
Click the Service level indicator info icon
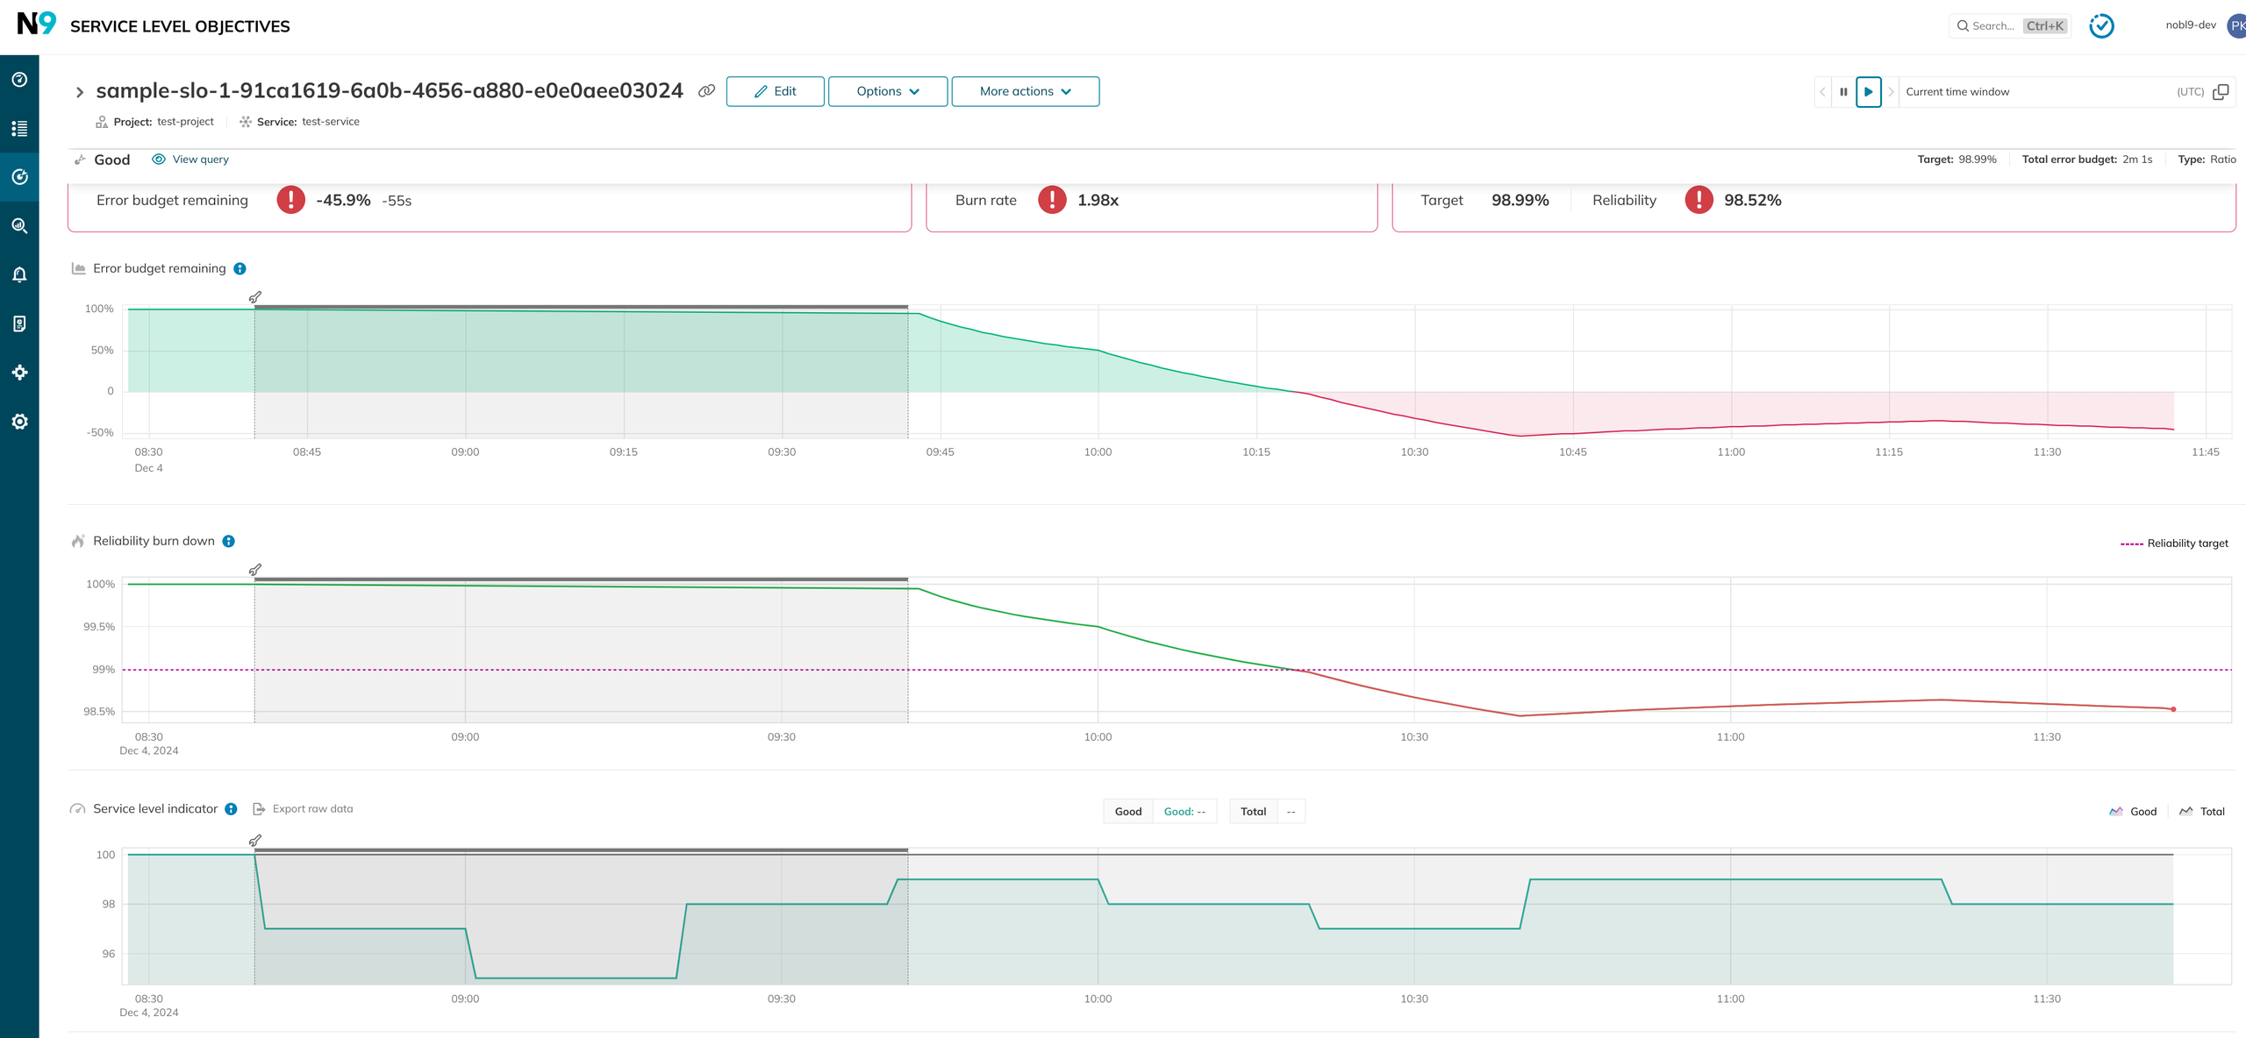coord(231,809)
